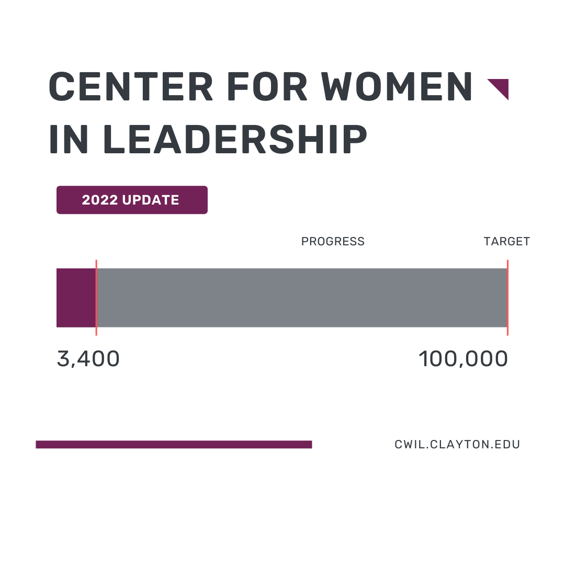Click the PROGRESS label above the bar
The image size is (565, 565).
tap(333, 241)
